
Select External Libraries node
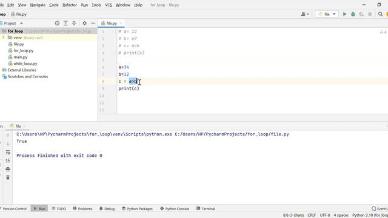[x=22, y=70]
